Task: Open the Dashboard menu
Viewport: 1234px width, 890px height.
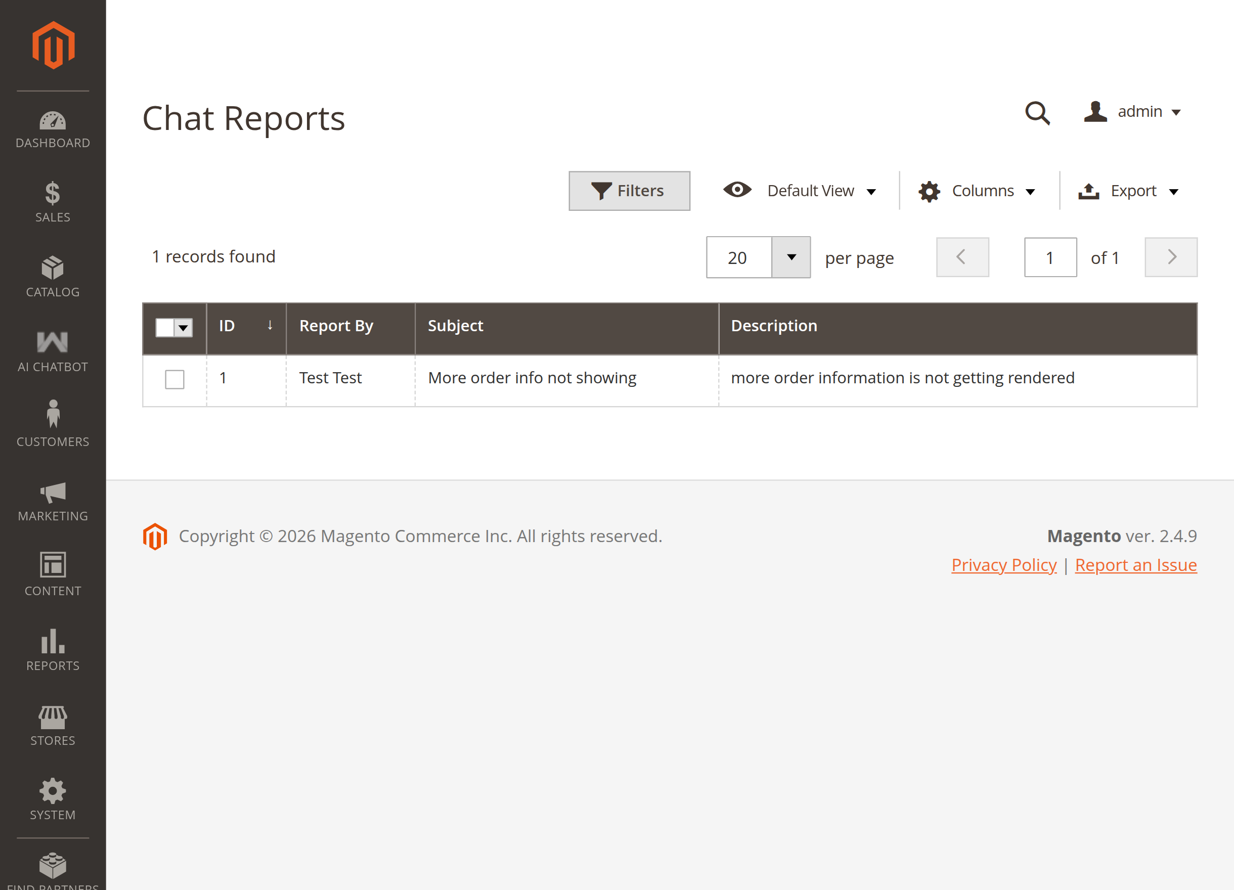Action: (x=53, y=129)
